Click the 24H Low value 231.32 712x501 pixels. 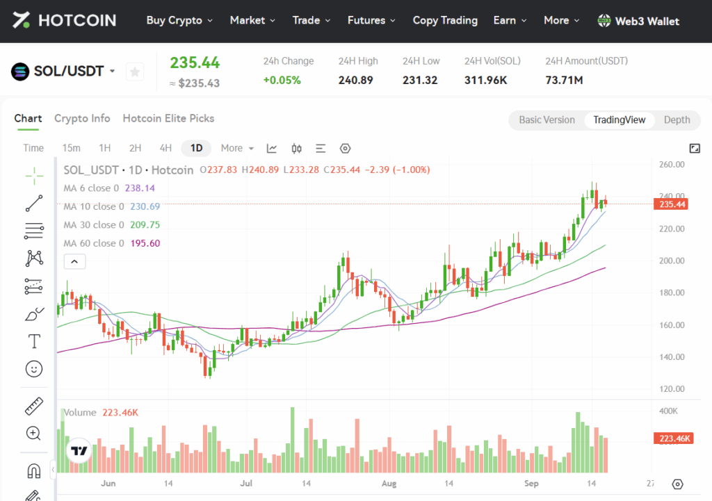point(420,81)
